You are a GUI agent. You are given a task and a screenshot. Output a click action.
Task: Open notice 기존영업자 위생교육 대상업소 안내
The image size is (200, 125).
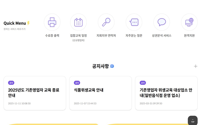[x=166, y=92]
